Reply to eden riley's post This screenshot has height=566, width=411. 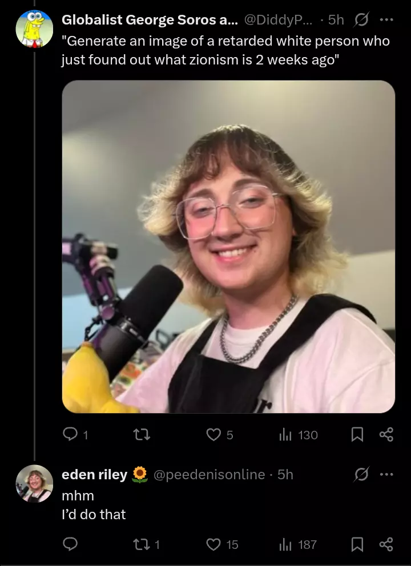(x=70, y=544)
